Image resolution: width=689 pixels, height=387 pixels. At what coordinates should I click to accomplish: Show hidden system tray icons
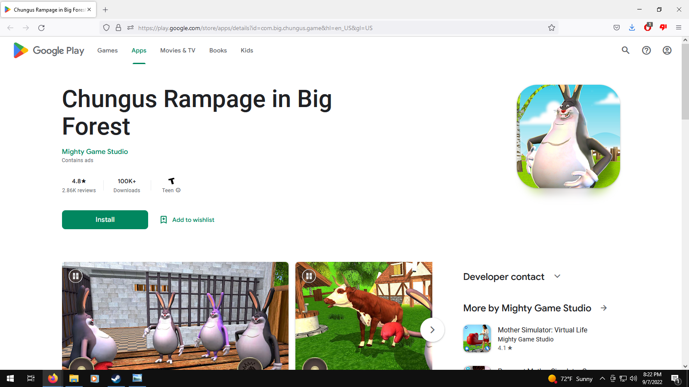pyautogui.click(x=602, y=378)
